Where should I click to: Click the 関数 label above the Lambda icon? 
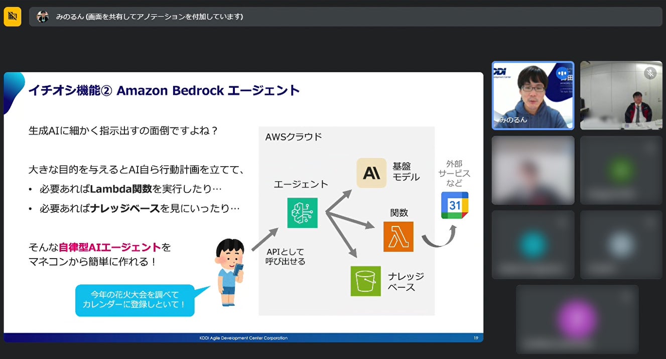(399, 212)
